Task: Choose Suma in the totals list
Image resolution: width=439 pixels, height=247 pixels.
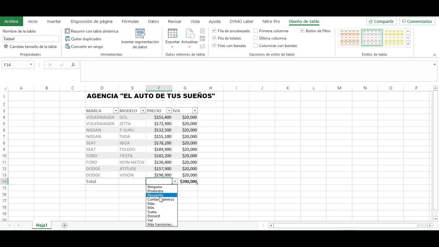Action: tap(152, 212)
